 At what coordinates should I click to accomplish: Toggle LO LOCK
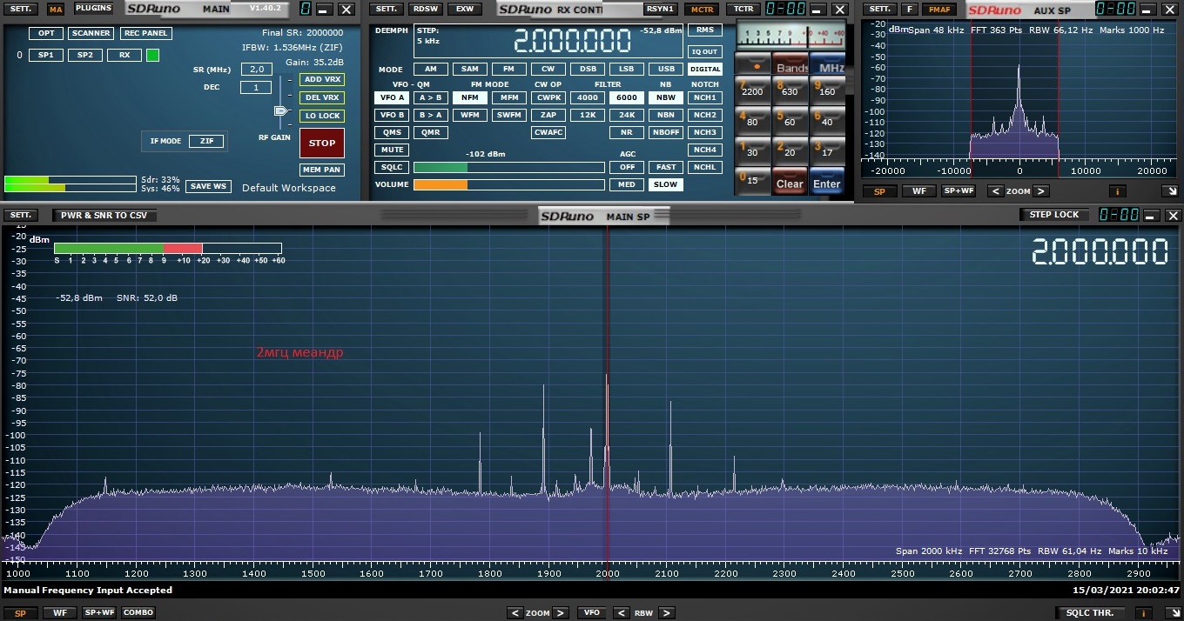coord(322,116)
